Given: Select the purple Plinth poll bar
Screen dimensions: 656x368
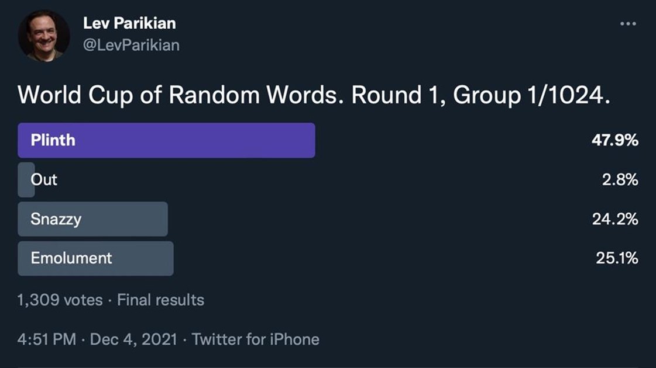Looking at the screenshot, I should (166, 140).
